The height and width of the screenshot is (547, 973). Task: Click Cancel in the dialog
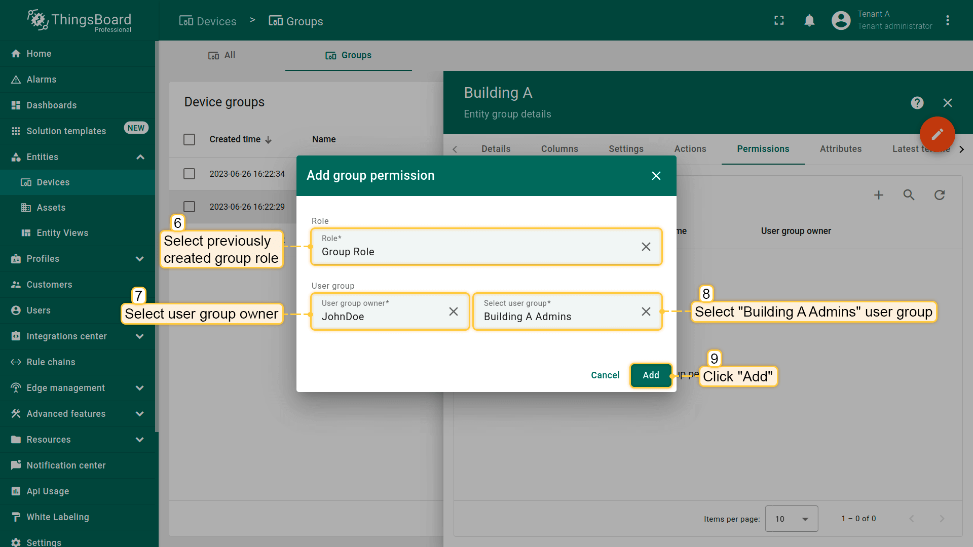point(605,375)
